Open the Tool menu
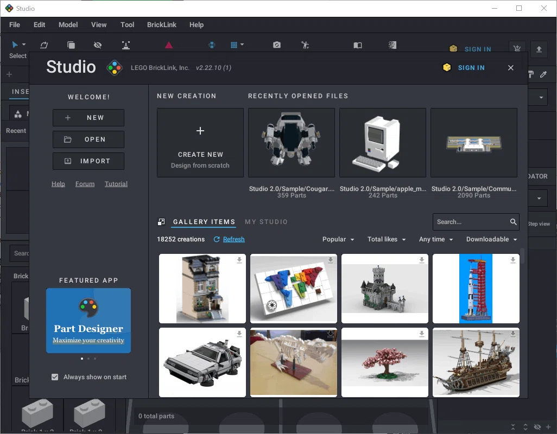 pyautogui.click(x=127, y=25)
